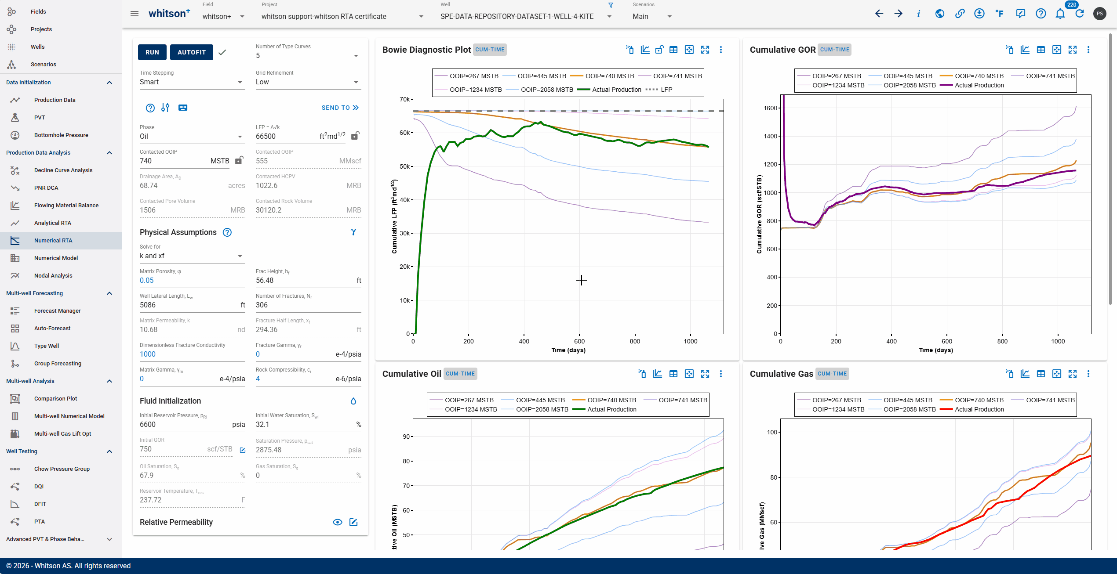Toggle OOIP=740 MSTB in Cumulative GOR legend
This screenshot has width=1117, height=574.
click(x=972, y=76)
